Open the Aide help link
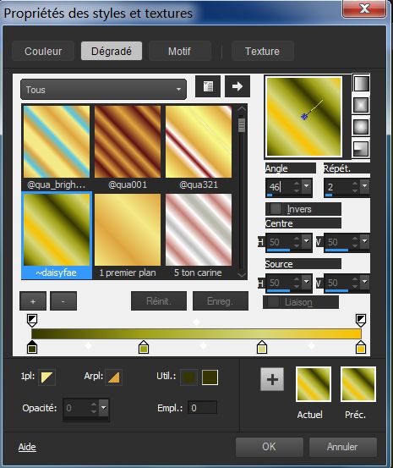Screen dimensions: 393x468 tap(27, 447)
